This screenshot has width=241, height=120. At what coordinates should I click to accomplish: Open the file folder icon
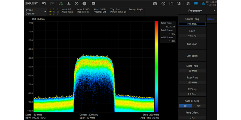171,3
